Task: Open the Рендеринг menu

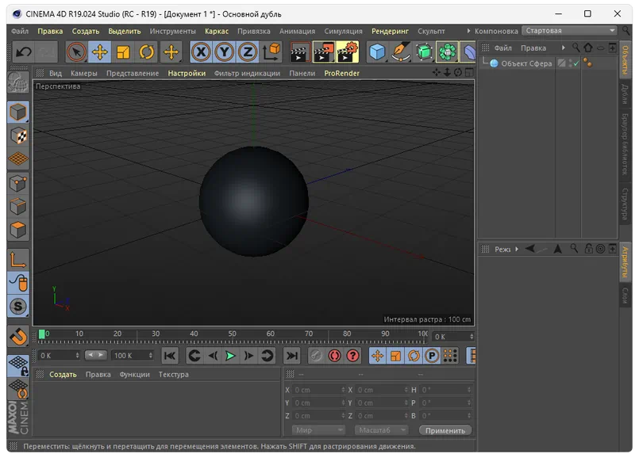Action: [x=390, y=31]
